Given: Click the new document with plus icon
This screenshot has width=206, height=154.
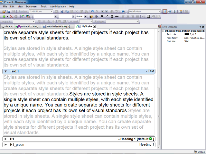Looking at the screenshot, I should 22,16.
